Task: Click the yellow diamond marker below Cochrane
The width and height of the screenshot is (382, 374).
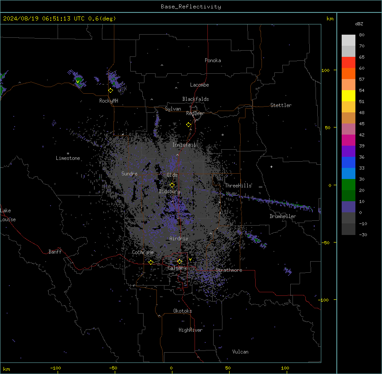Action: coord(151,262)
